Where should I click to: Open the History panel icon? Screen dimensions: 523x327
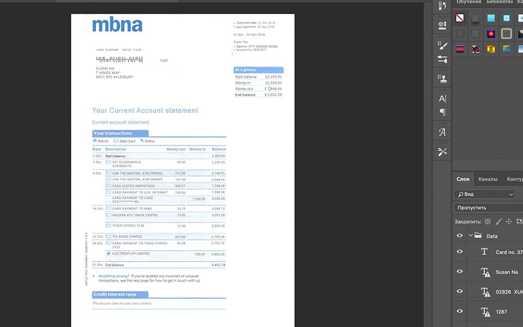pyautogui.click(x=442, y=5)
